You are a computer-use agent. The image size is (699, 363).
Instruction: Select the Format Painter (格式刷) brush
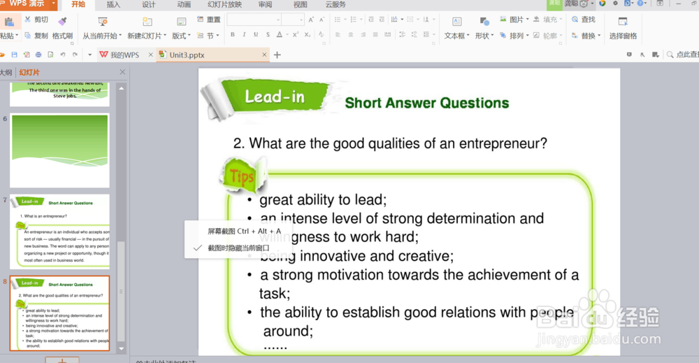62,22
